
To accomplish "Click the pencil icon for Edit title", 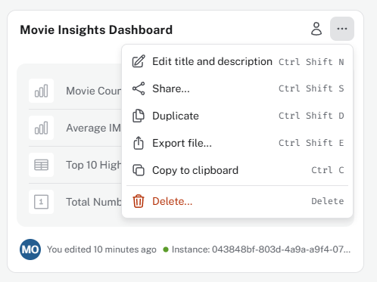I will [139, 61].
